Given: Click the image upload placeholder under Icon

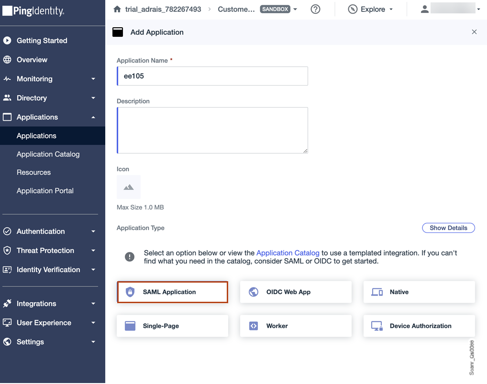Looking at the screenshot, I should click(x=128, y=187).
